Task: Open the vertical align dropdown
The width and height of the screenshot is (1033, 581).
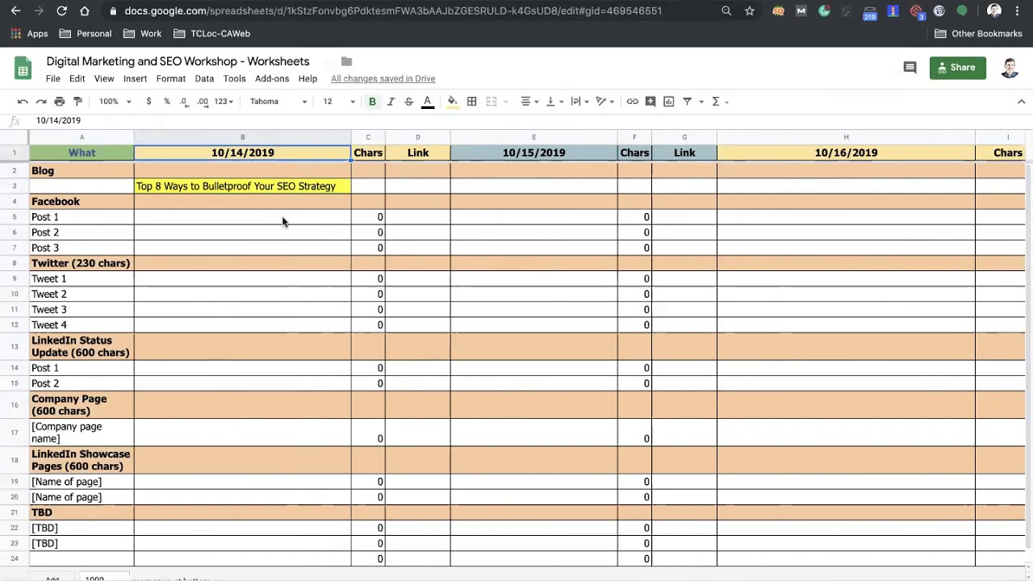Action: point(554,102)
